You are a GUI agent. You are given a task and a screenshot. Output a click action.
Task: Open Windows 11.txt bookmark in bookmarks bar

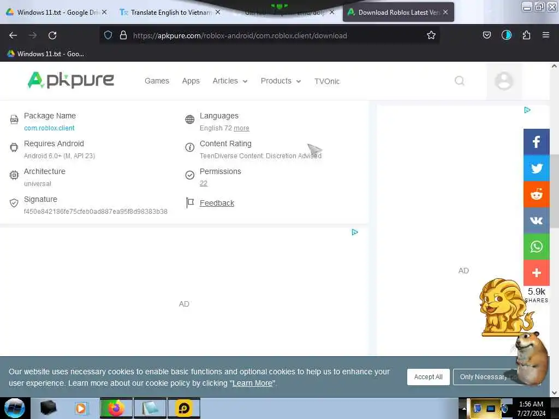pos(46,54)
